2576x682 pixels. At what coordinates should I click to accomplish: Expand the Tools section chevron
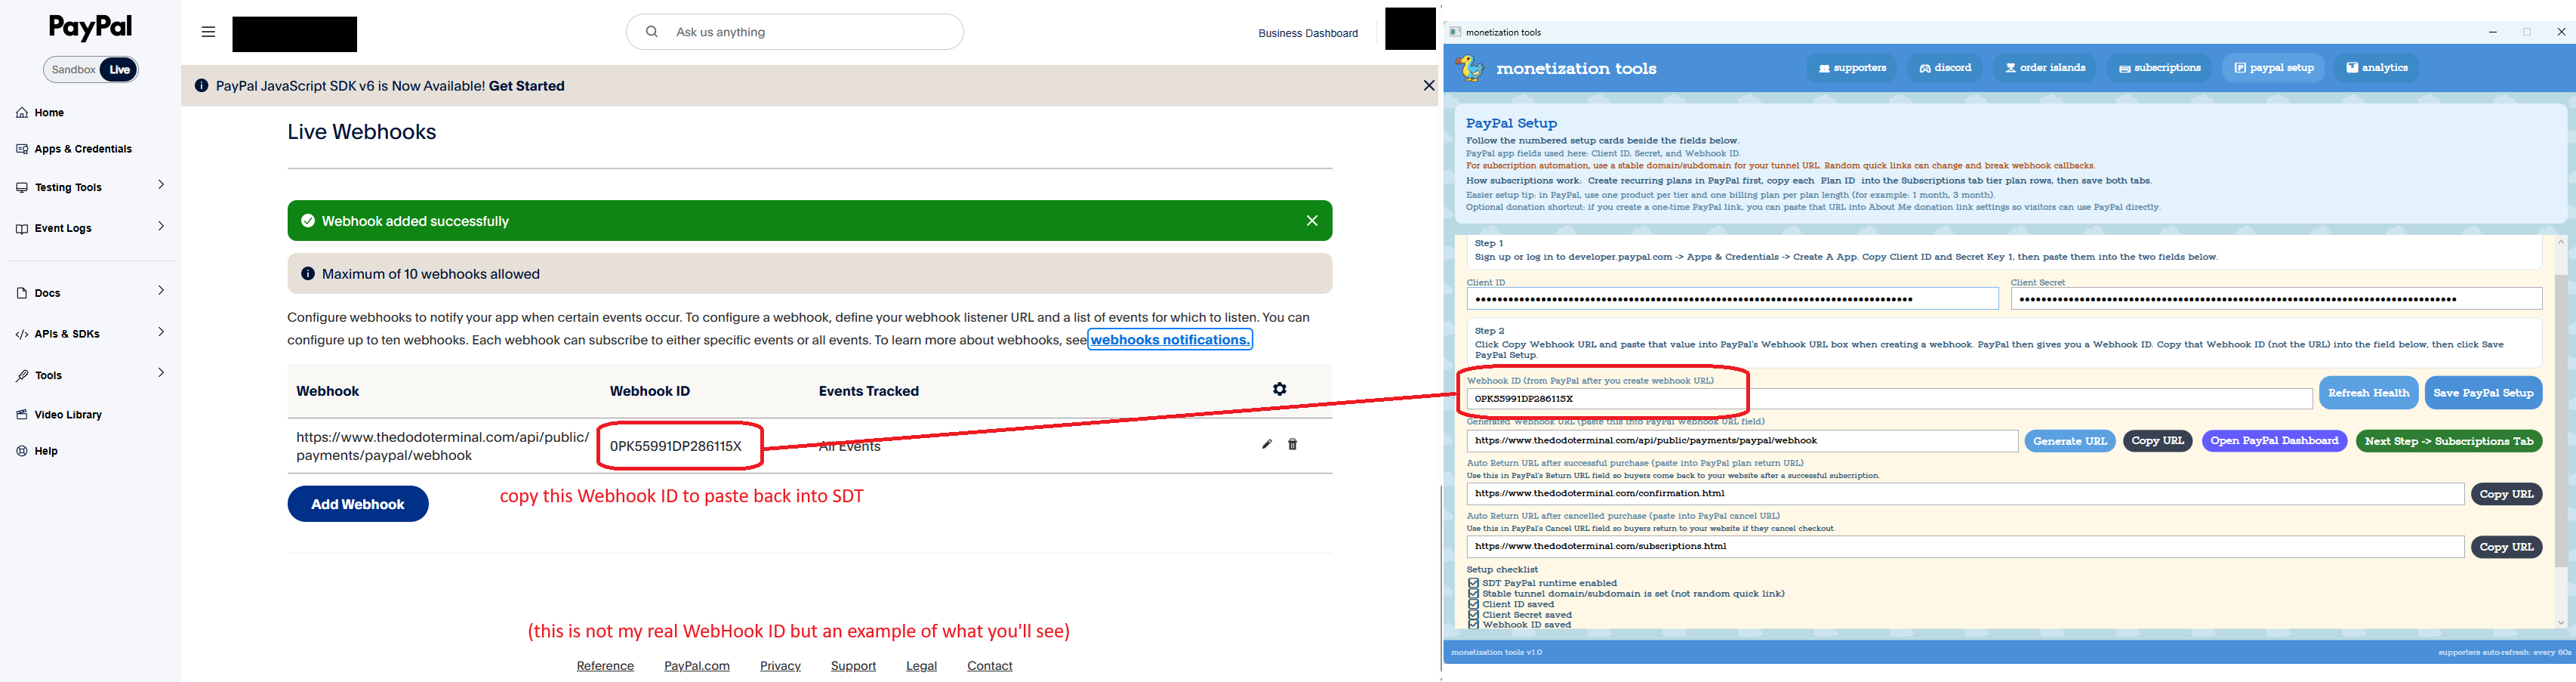[x=161, y=373]
